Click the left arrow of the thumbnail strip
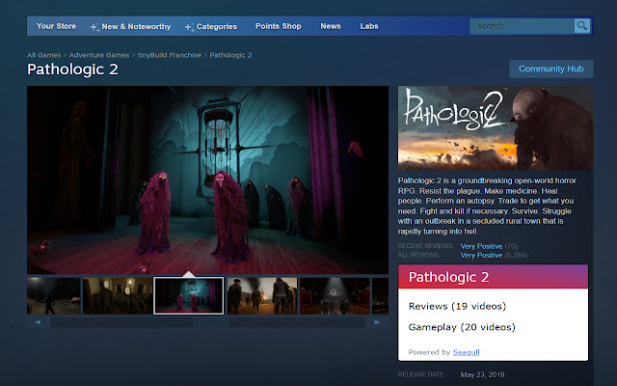The height and width of the screenshot is (386, 617). [x=38, y=322]
